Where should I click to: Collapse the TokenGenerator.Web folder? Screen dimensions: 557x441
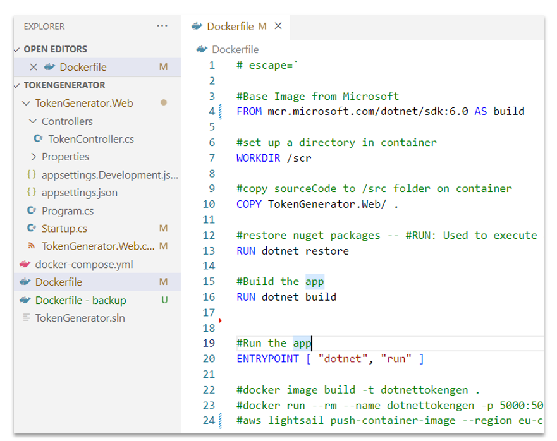coord(26,104)
